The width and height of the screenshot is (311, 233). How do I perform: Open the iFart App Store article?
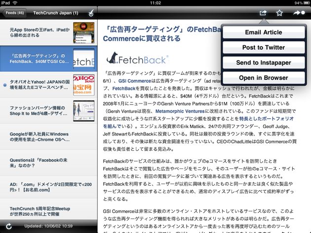pyautogui.click(x=48, y=33)
